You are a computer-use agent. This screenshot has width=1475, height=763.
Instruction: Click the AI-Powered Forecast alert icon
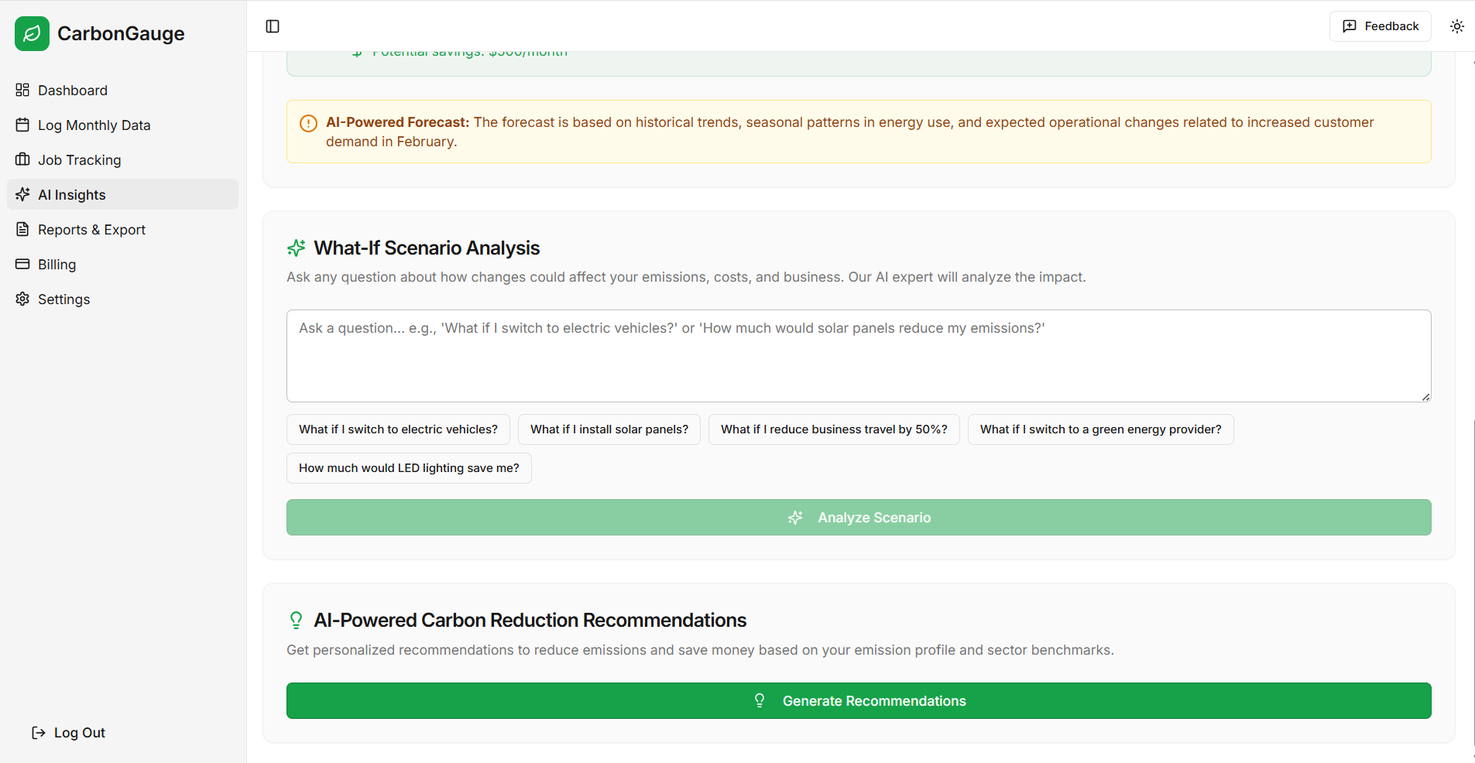click(308, 123)
